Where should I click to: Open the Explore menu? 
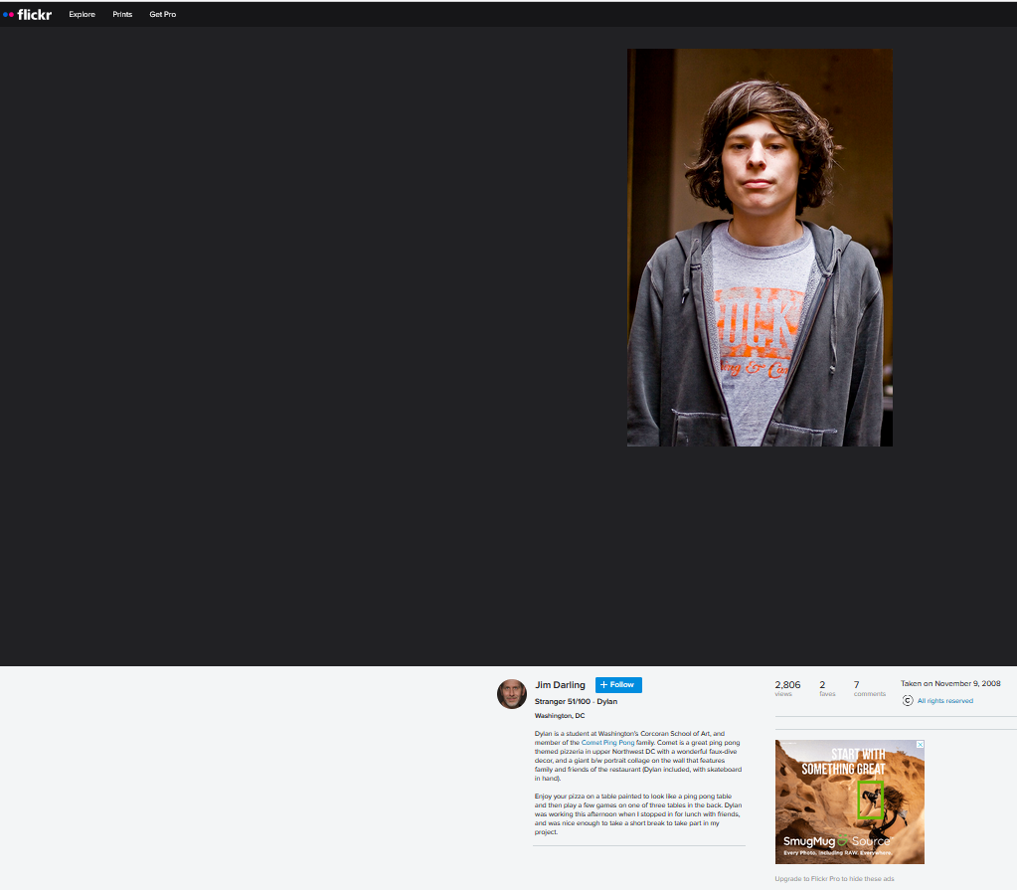point(82,14)
